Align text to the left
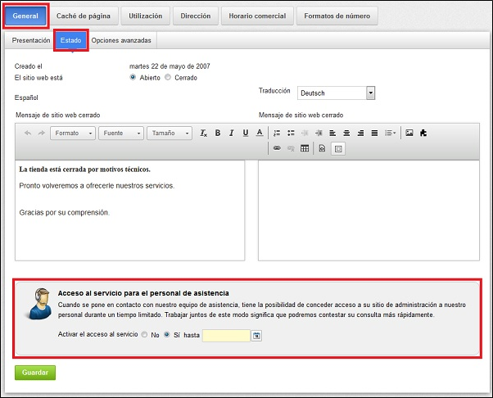 (x=332, y=133)
